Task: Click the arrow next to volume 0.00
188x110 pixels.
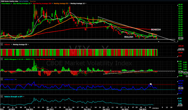Action: coord(177,56)
